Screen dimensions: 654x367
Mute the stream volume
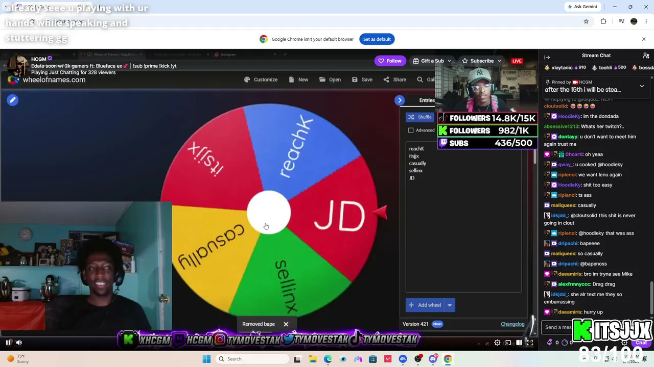pyautogui.click(x=19, y=343)
